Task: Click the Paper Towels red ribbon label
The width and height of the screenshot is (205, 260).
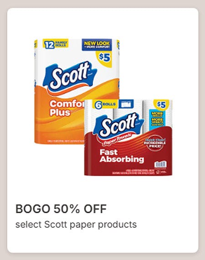Action: (118, 139)
